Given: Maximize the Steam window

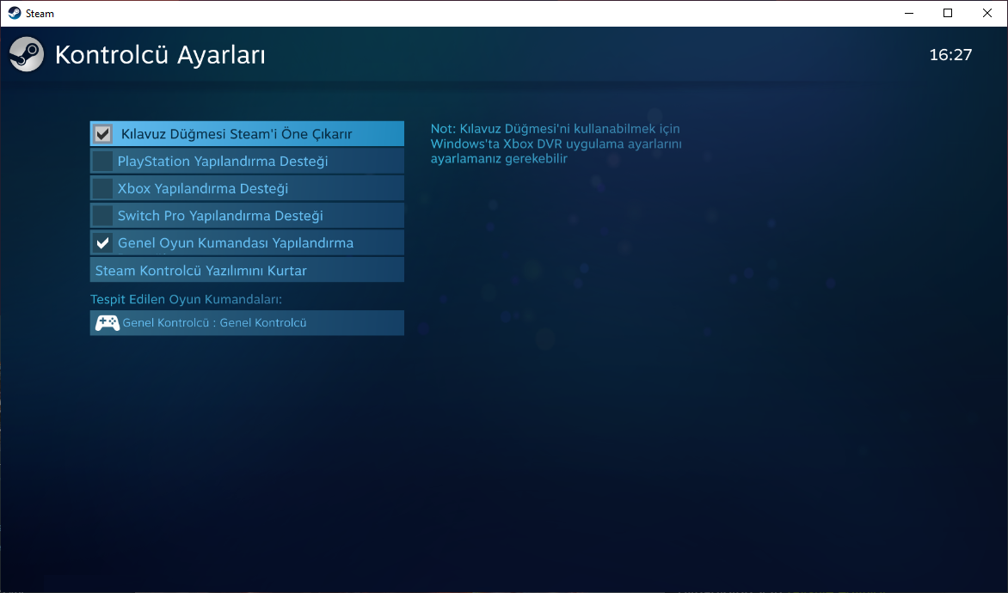Looking at the screenshot, I should [948, 13].
